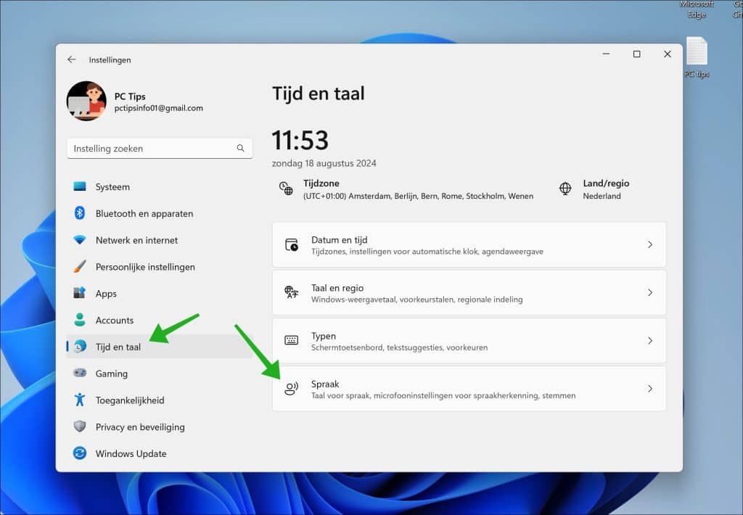Screen dimensions: 743x515
Task: Click the Tijdzone Amsterdam, Berlijn setting
Action: tap(406, 189)
